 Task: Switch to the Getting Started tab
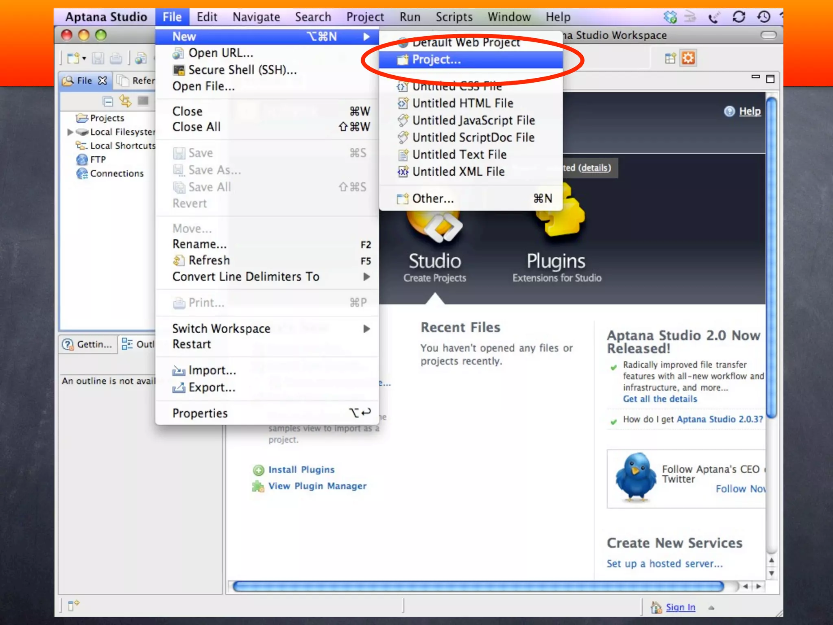88,344
